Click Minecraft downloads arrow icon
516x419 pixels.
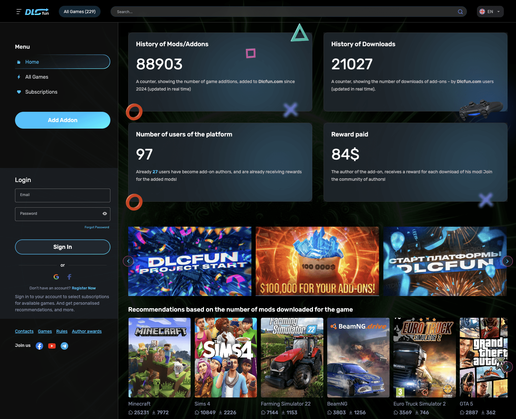click(154, 412)
